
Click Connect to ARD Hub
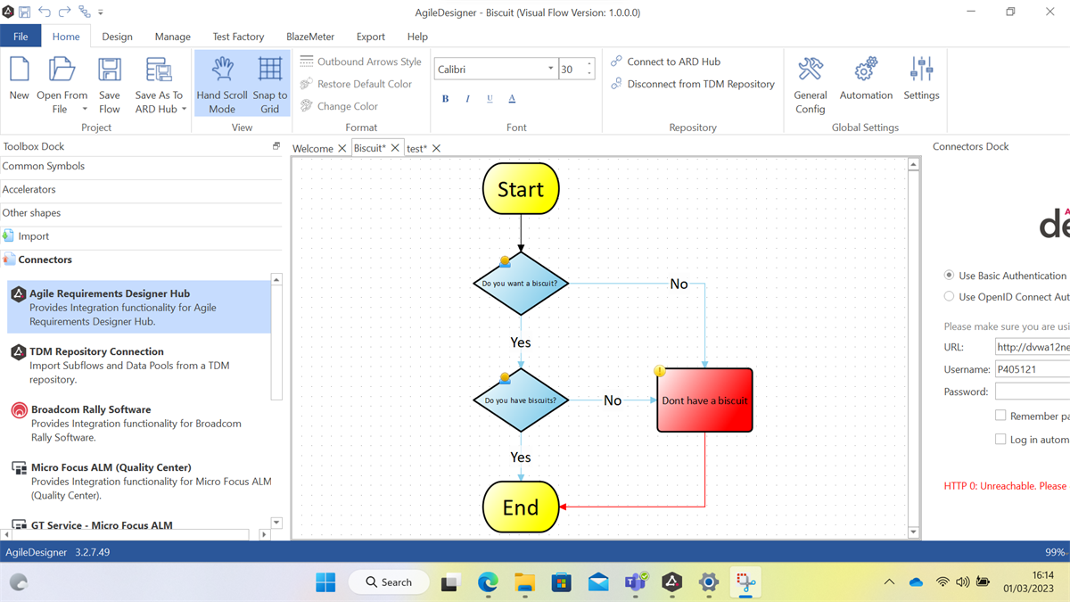click(665, 62)
